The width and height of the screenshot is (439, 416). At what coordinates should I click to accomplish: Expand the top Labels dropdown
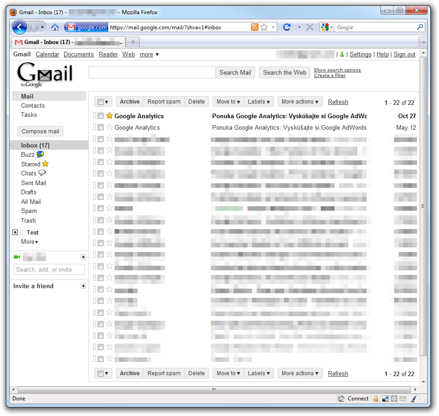259,102
